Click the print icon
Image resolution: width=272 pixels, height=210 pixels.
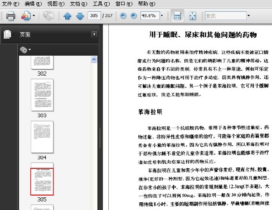pos(10,16)
